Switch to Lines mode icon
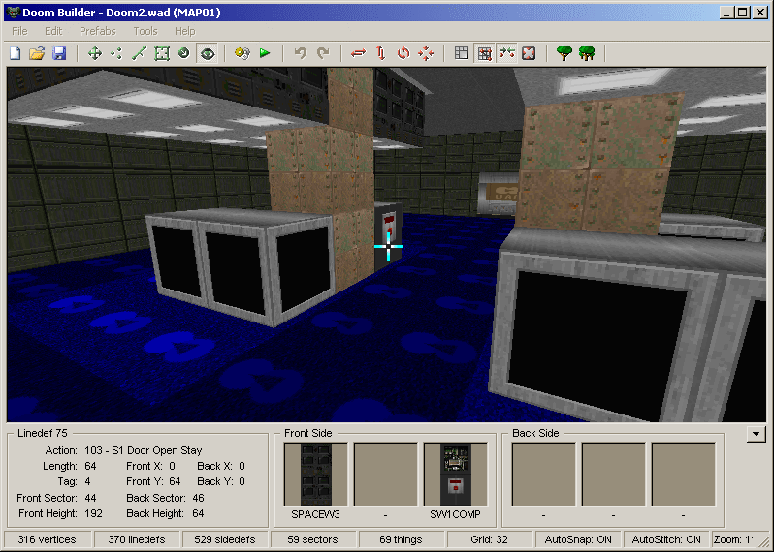 [x=140, y=53]
